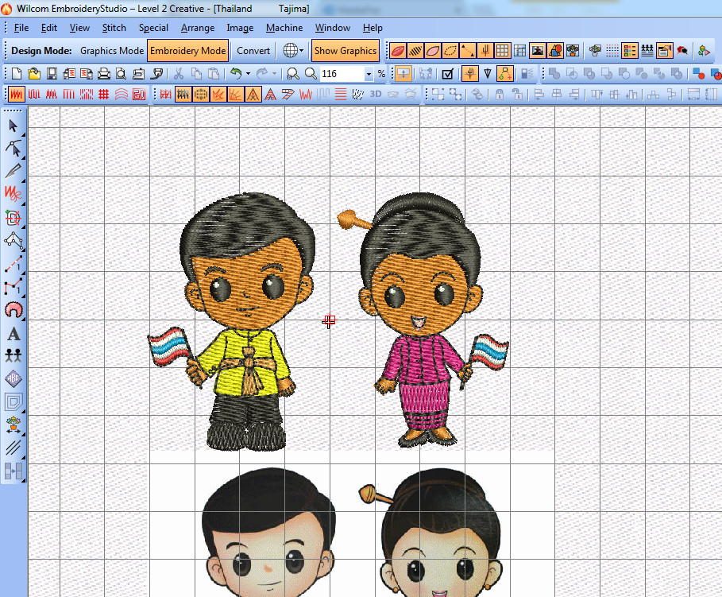Select the Contour stitch type

121,95
